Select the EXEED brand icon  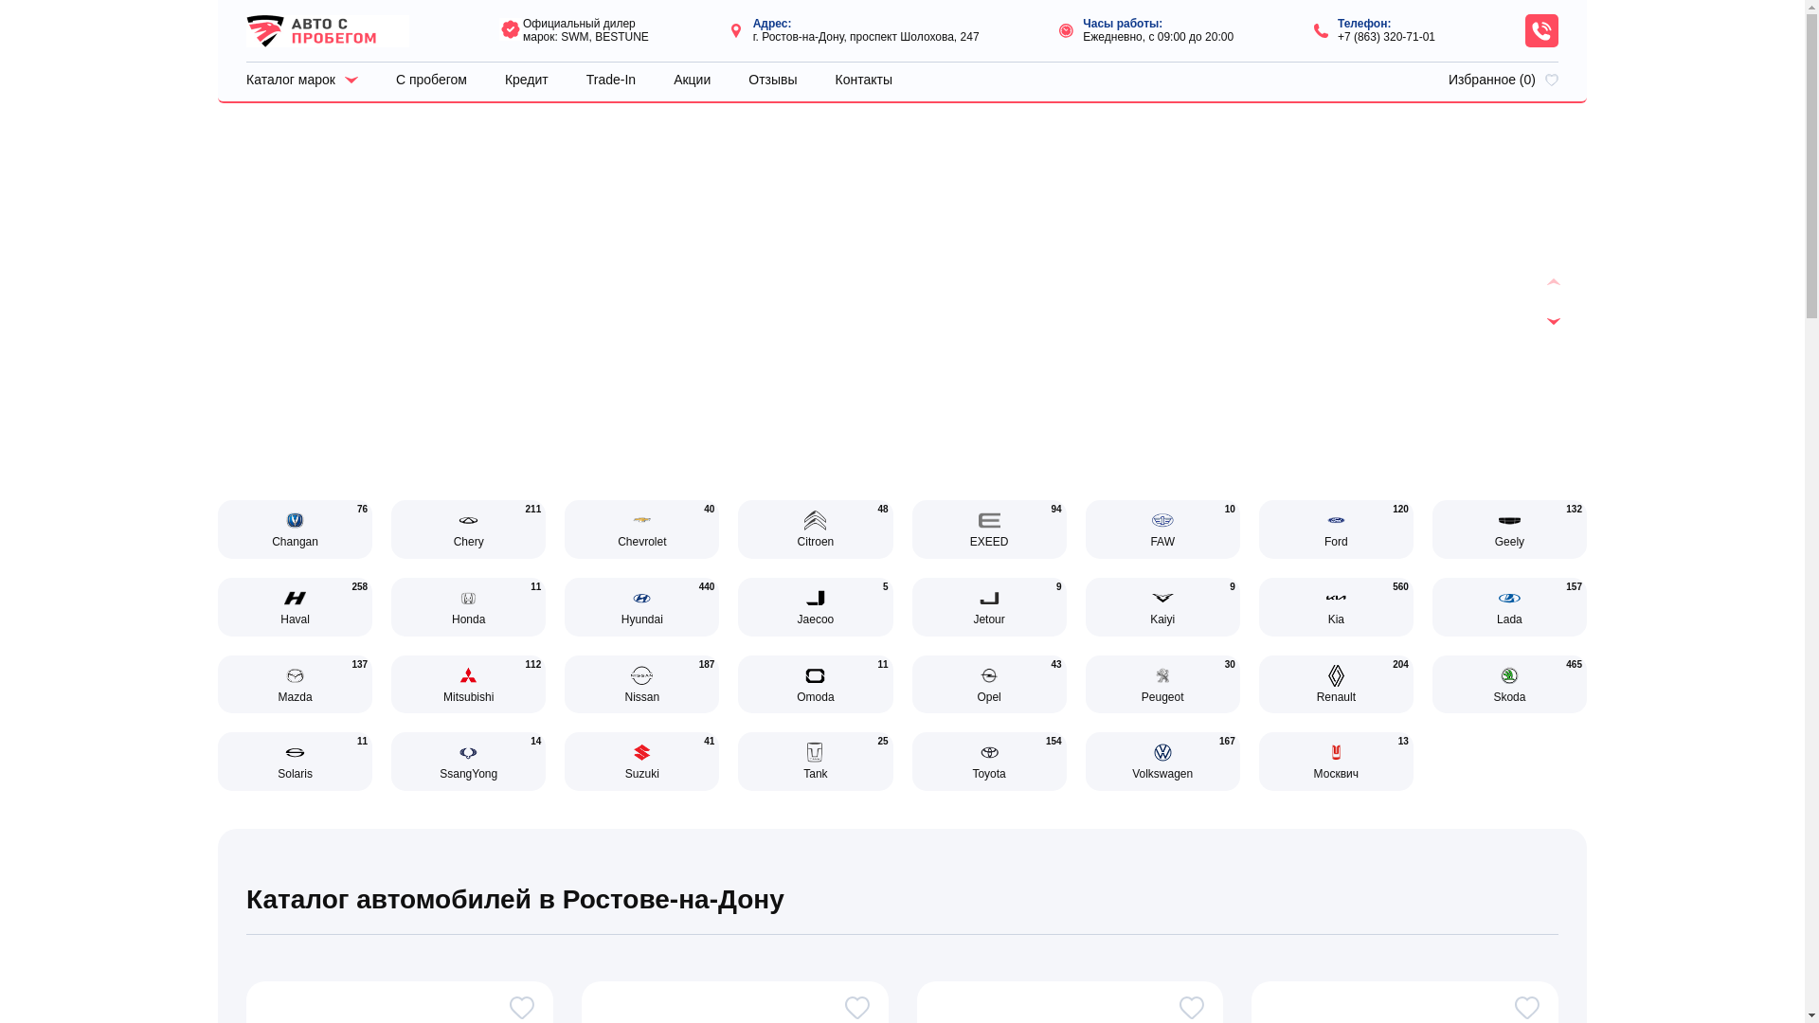pos(989,520)
